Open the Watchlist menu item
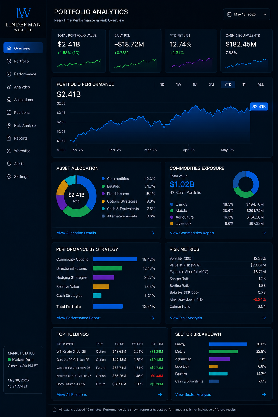Viewport: 278px width, 417px height. pos(23,151)
